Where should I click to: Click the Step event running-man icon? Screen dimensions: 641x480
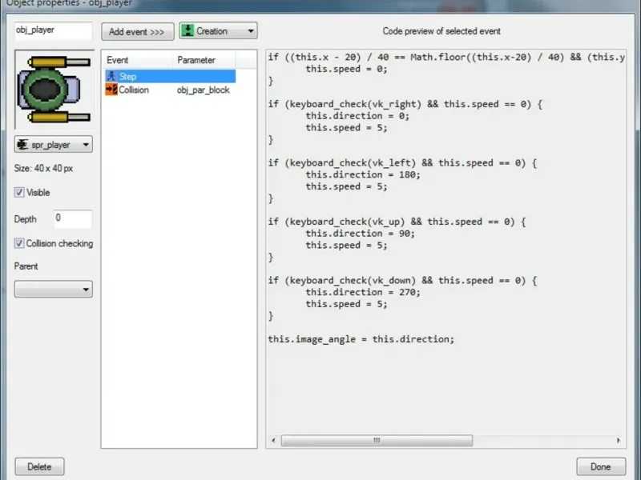point(111,76)
